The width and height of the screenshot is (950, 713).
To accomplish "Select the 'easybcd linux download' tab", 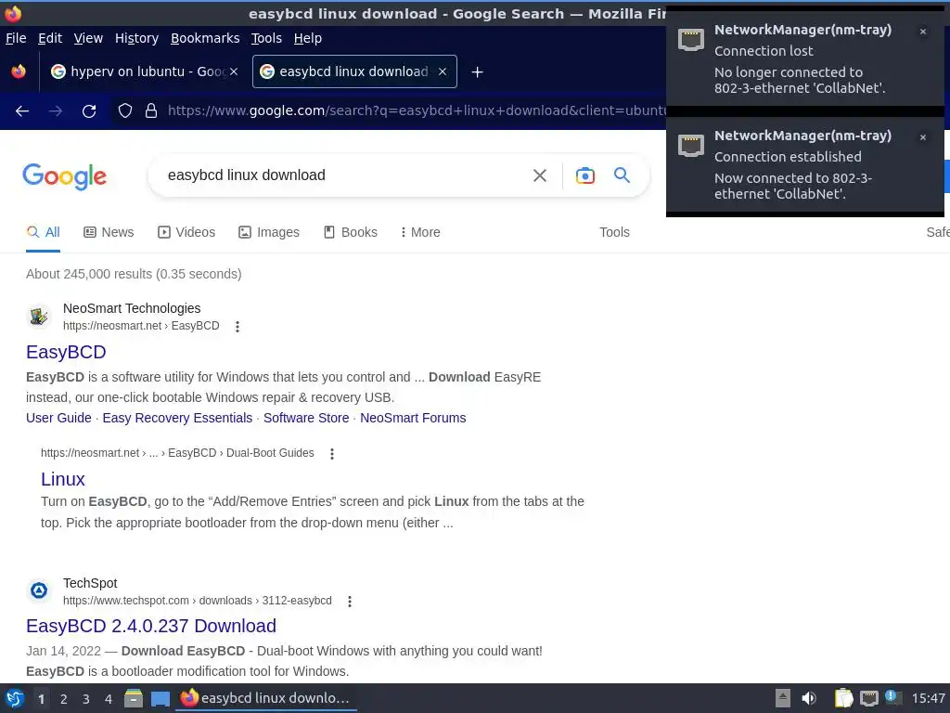I will pyautogui.click(x=354, y=71).
